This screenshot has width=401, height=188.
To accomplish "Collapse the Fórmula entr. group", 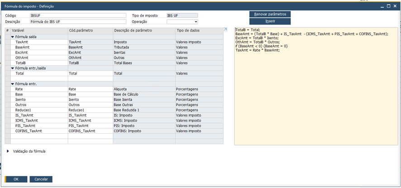I will 13,84.
